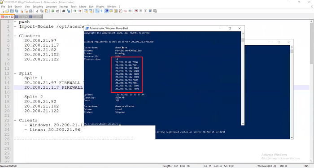
Task: Click the Replace toolbar icon
Action: [69, 11]
